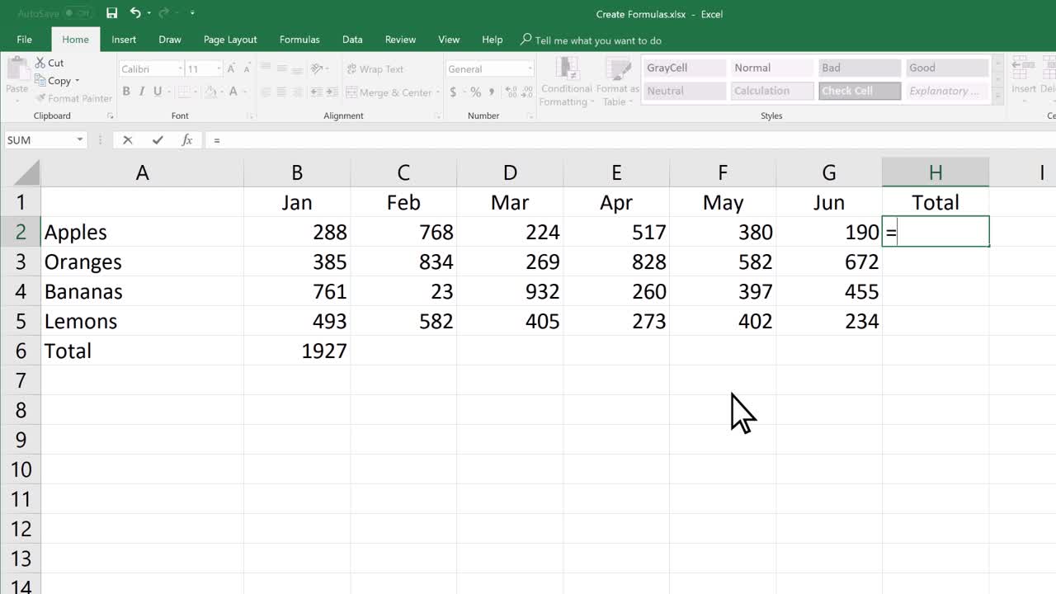This screenshot has width=1056, height=594.
Task: Open the Name Box SUM dropdown arrow
Action: pyautogui.click(x=80, y=140)
